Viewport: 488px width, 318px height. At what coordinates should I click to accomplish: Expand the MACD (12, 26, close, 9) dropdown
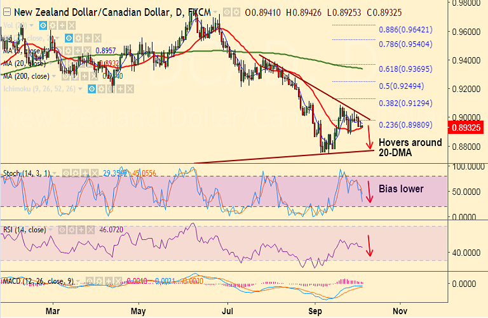pyautogui.click(x=78, y=282)
